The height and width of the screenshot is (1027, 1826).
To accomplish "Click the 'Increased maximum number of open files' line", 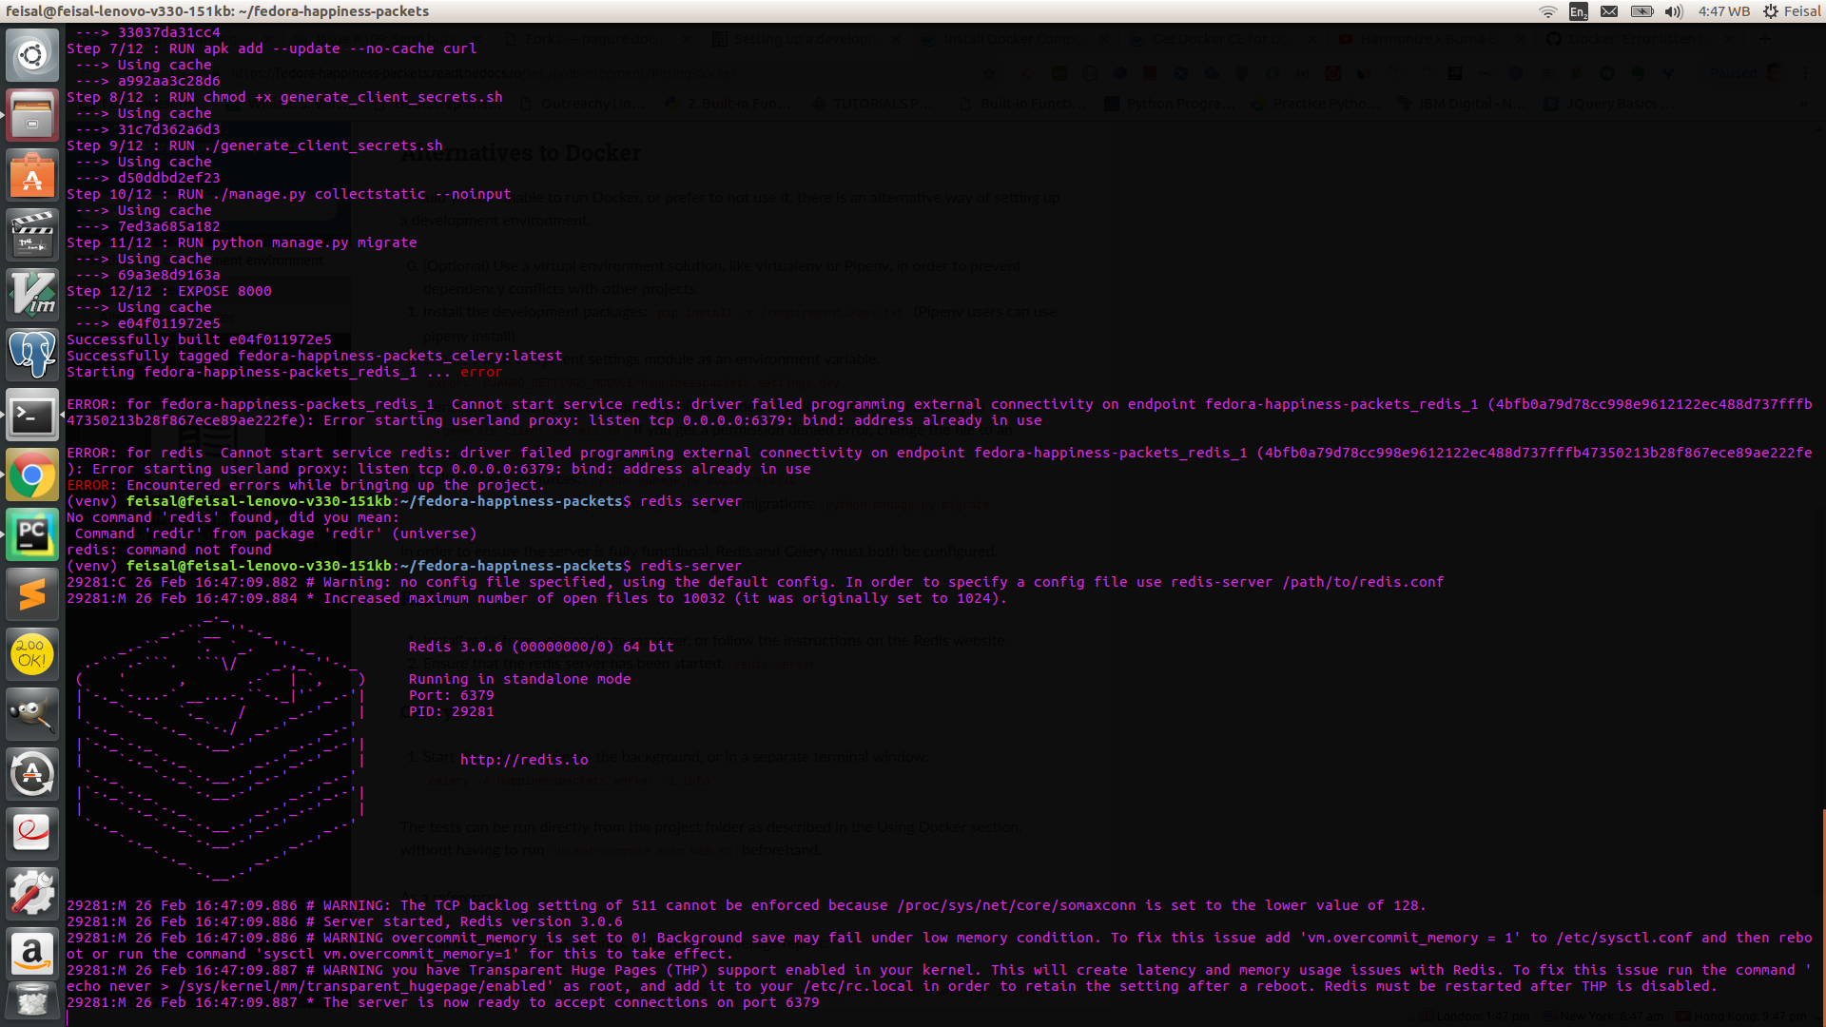I will pyautogui.click(x=536, y=598).
